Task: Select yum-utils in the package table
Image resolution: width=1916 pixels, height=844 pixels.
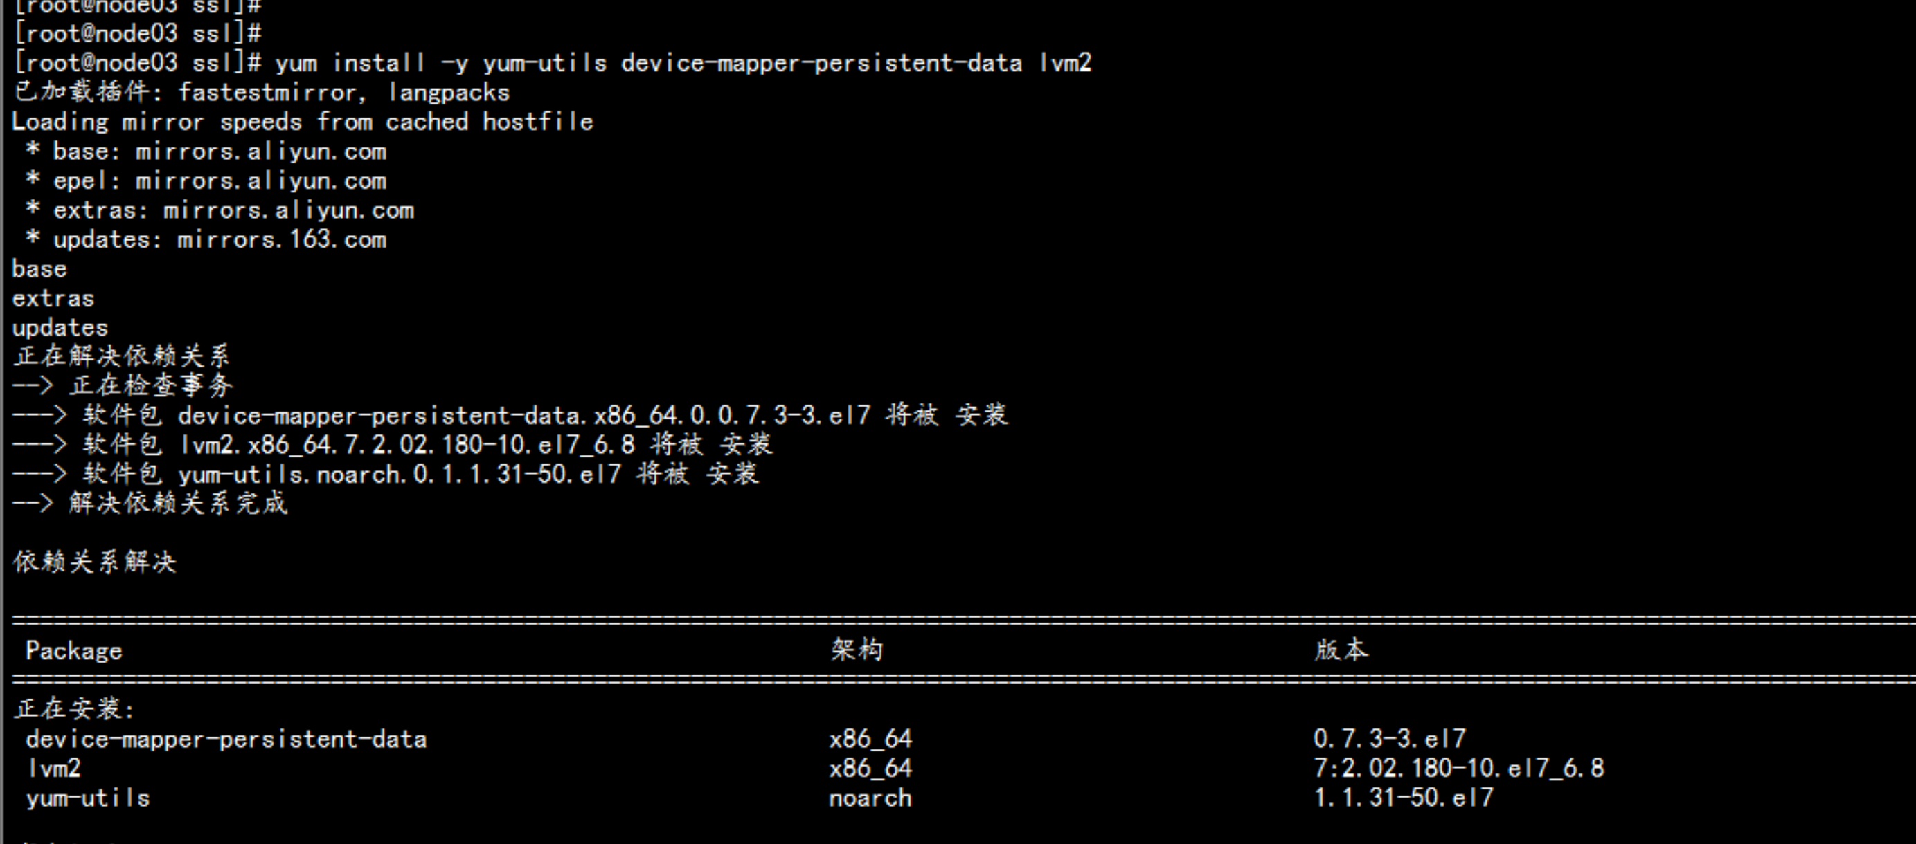Action: pyautogui.click(x=88, y=798)
